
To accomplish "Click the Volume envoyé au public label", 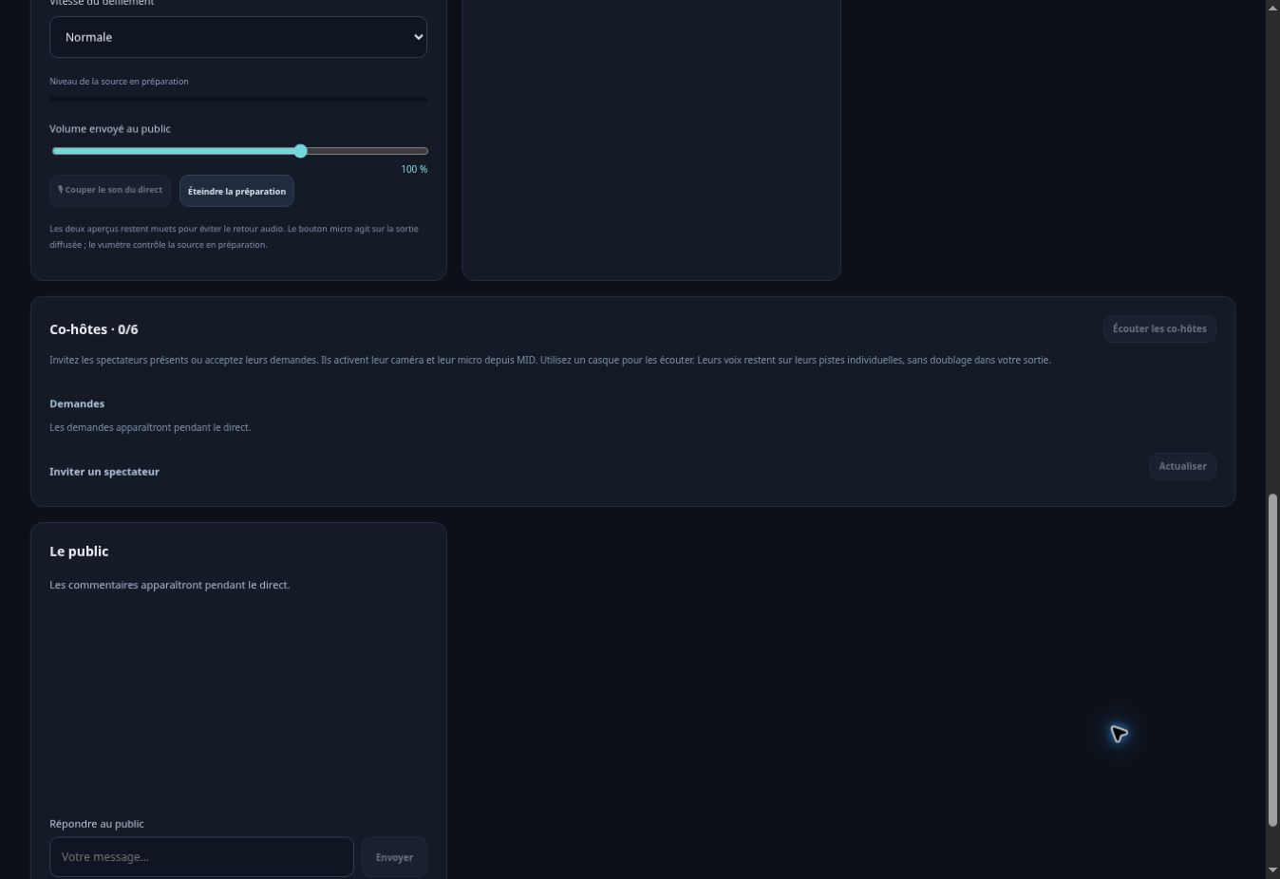I will point(110,128).
